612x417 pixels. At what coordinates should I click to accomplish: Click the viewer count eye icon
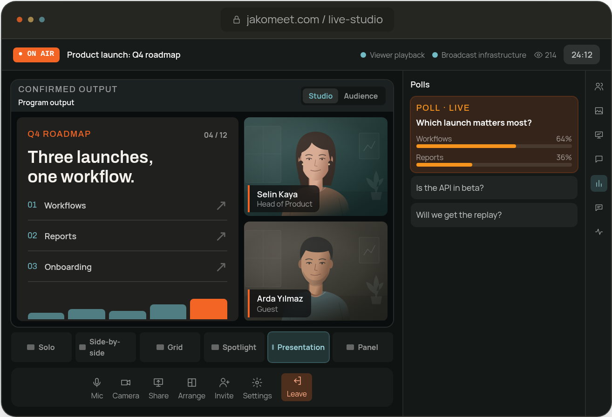[538, 55]
